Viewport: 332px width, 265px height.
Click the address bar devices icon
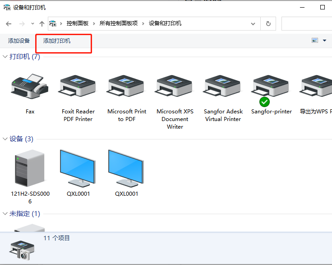point(53,23)
